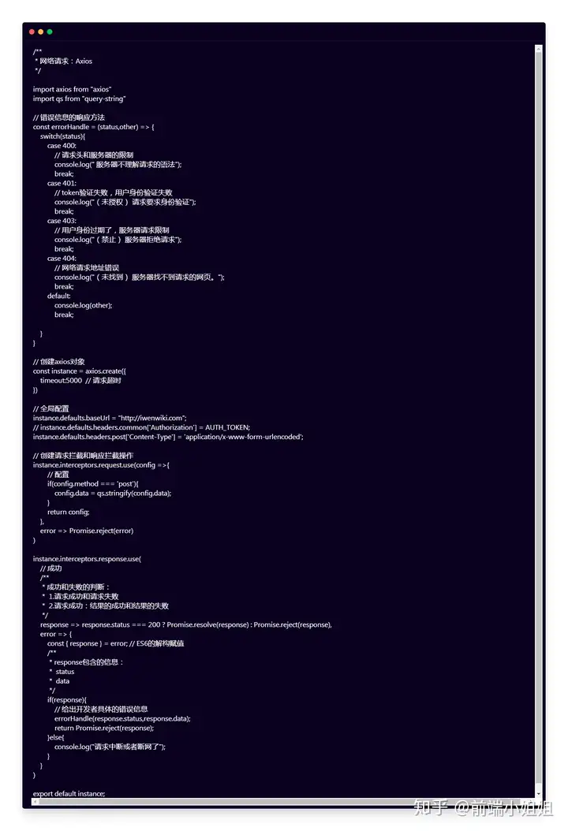Click the import qs from query-string line
The width and height of the screenshot is (568, 831).
[x=79, y=99]
